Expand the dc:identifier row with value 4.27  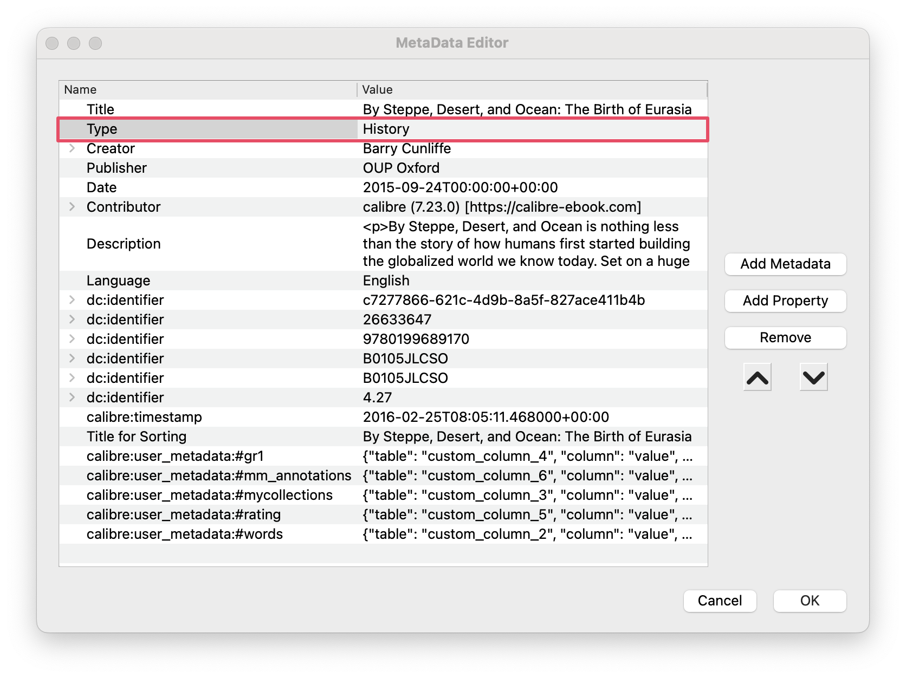click(x=72, y=397)
